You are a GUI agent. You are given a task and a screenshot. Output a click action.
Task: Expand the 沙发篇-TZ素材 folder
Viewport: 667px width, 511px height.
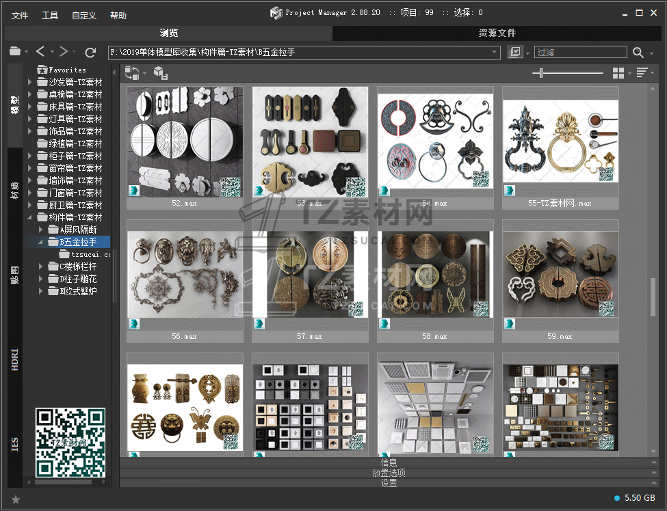click(x=30, y=82)
